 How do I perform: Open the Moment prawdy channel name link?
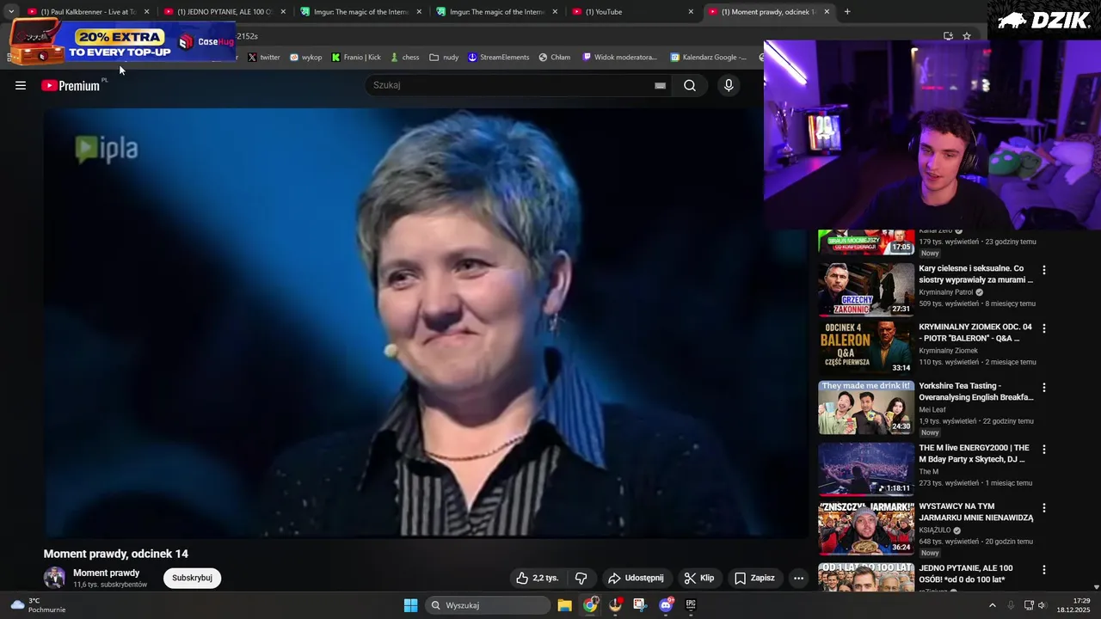106,573
